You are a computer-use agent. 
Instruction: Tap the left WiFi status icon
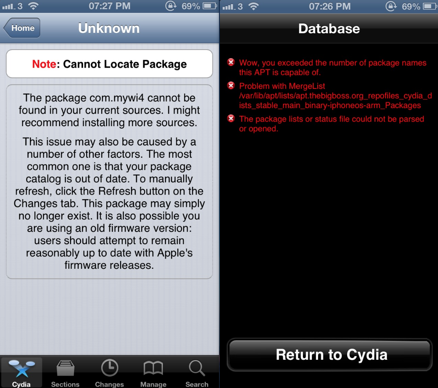click(x=33, y=6)
